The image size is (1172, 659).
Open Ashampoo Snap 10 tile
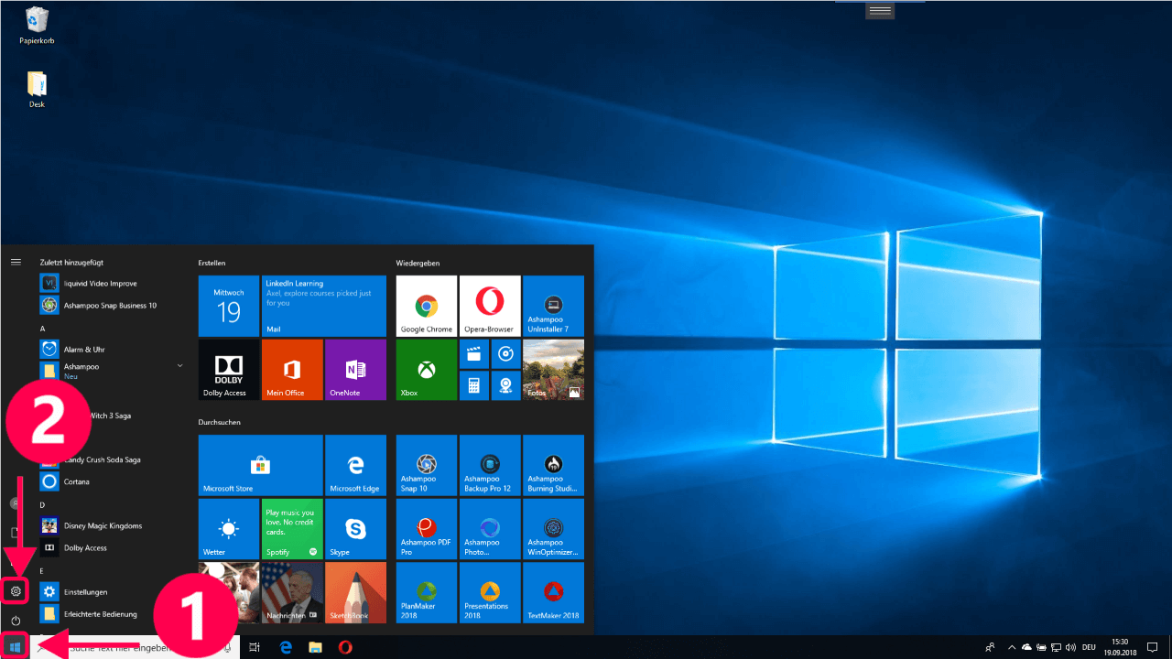426,465
